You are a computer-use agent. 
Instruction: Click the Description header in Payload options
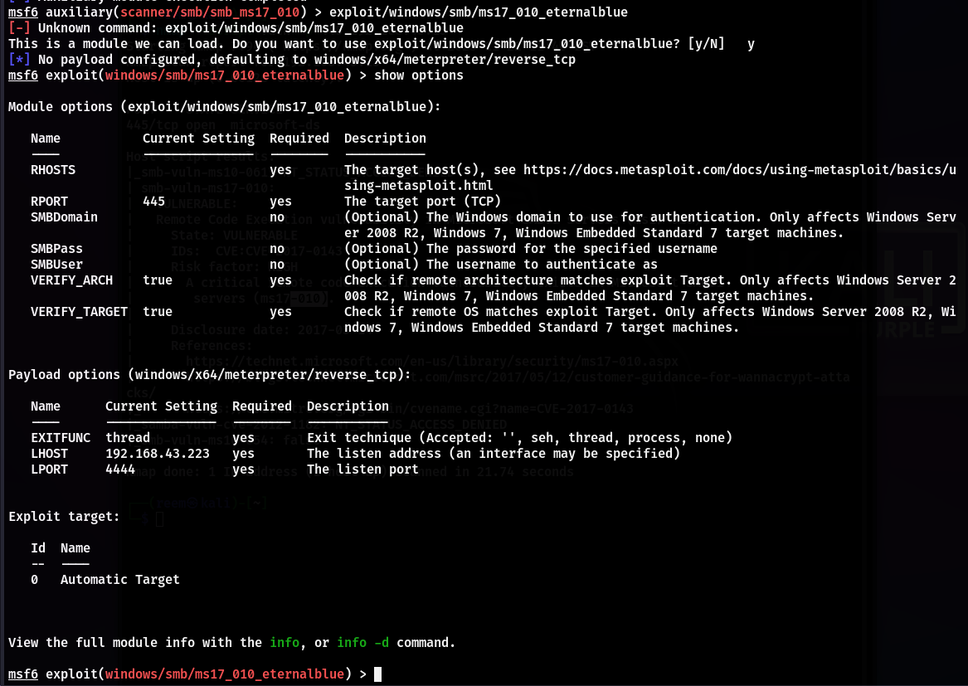348,406
